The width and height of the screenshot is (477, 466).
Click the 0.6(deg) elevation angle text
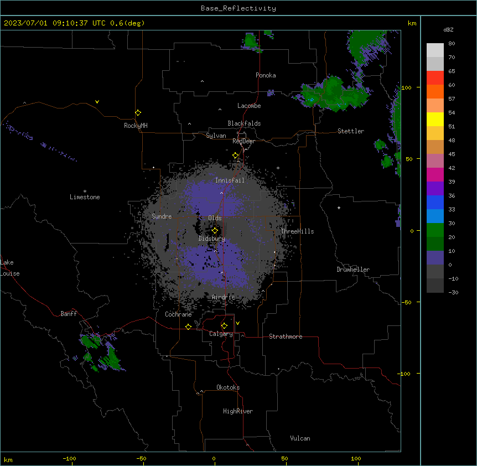127,23
